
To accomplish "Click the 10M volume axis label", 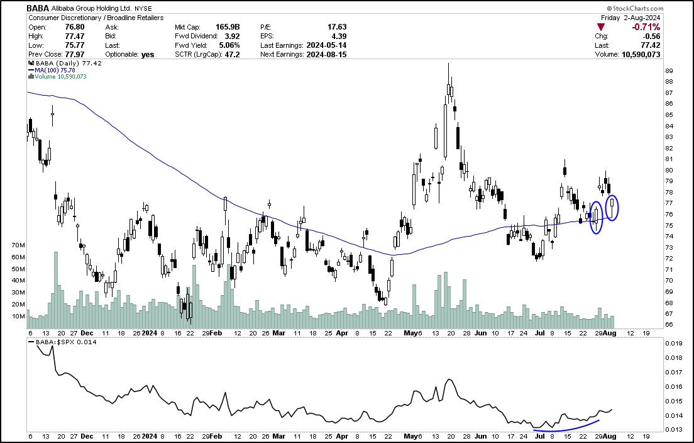I will click(x=18, y=317).
